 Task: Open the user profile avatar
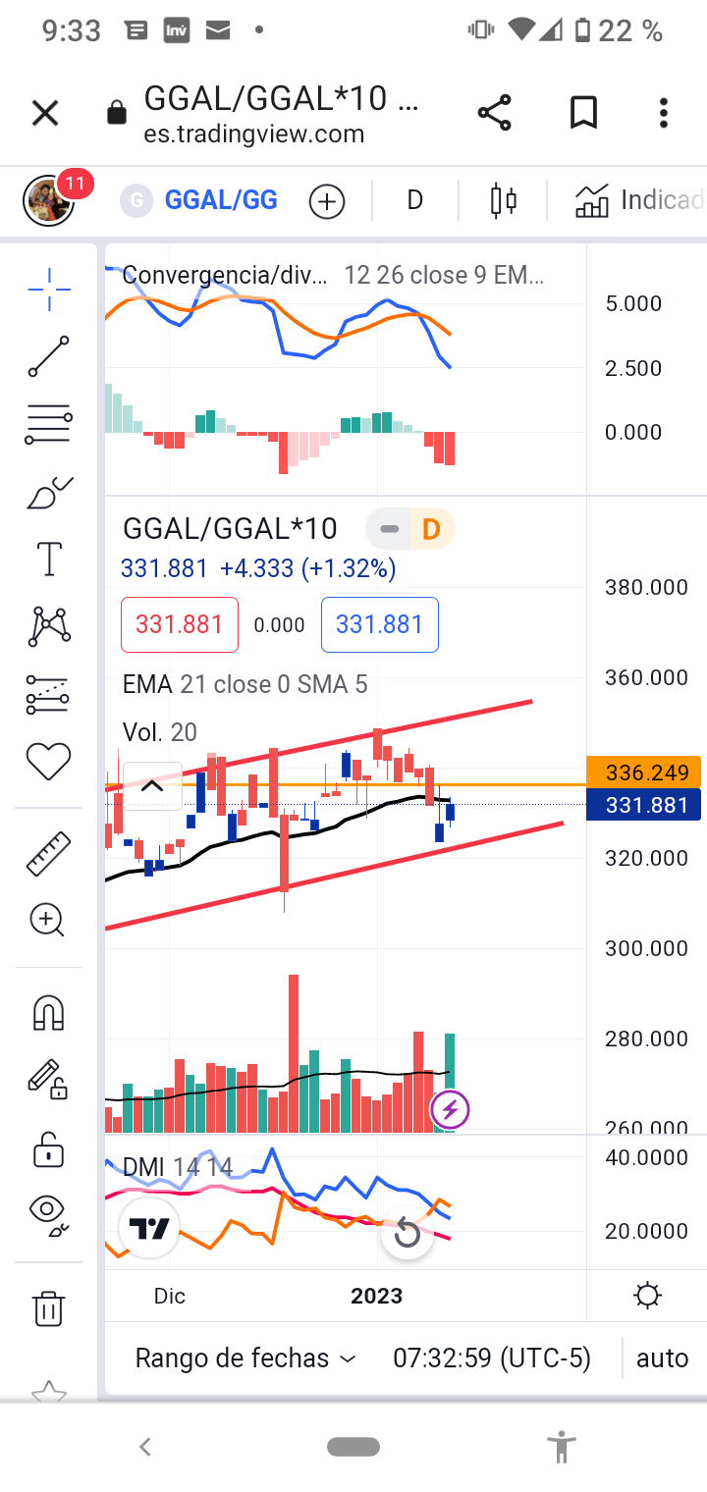point(48,200)
